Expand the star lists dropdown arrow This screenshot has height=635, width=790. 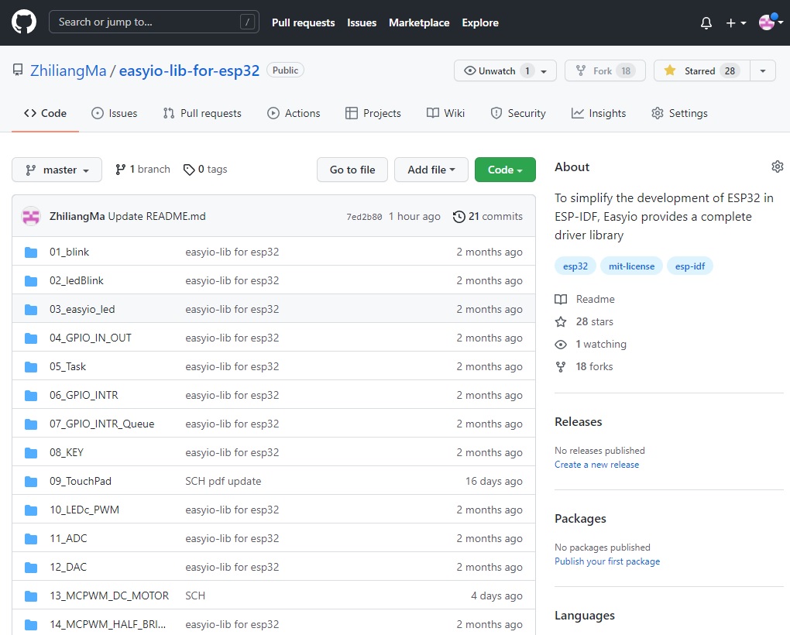(x=763, y=70)
